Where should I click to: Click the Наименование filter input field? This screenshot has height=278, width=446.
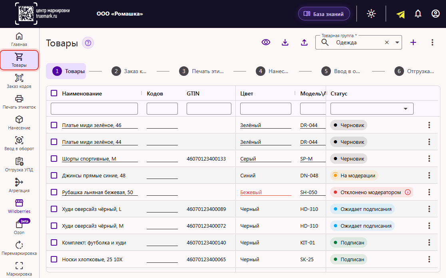point(94,109)
